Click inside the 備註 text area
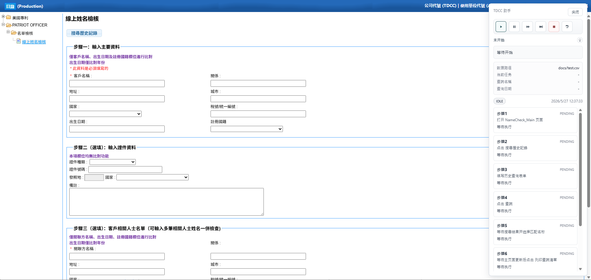 167,202
